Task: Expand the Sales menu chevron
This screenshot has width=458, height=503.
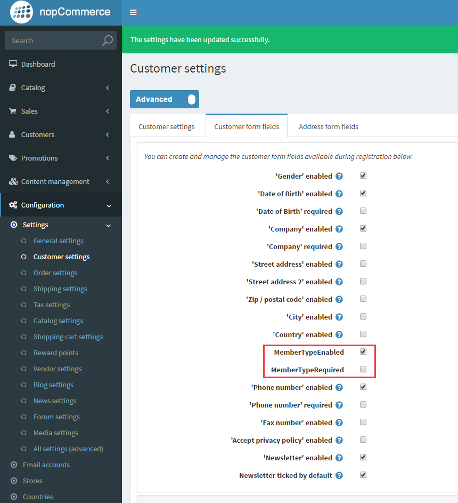Action: click(108, 111)
